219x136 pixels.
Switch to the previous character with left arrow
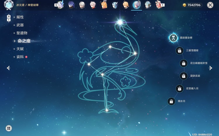[8, 68]
